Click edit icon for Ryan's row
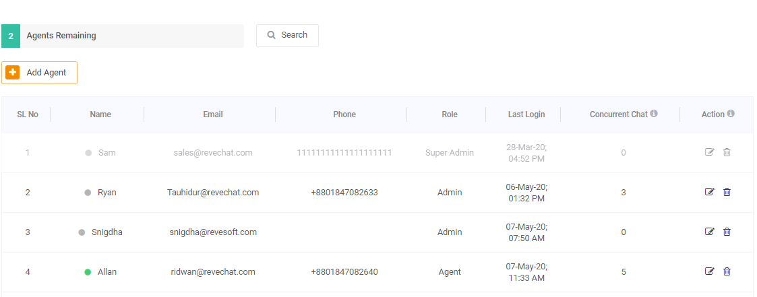757x297 pixels. pyautogui.click(x=709, y=192)
